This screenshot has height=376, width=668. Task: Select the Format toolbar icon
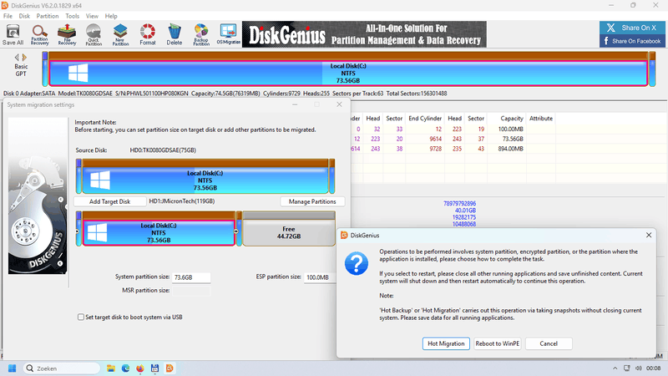click(148, 34)
